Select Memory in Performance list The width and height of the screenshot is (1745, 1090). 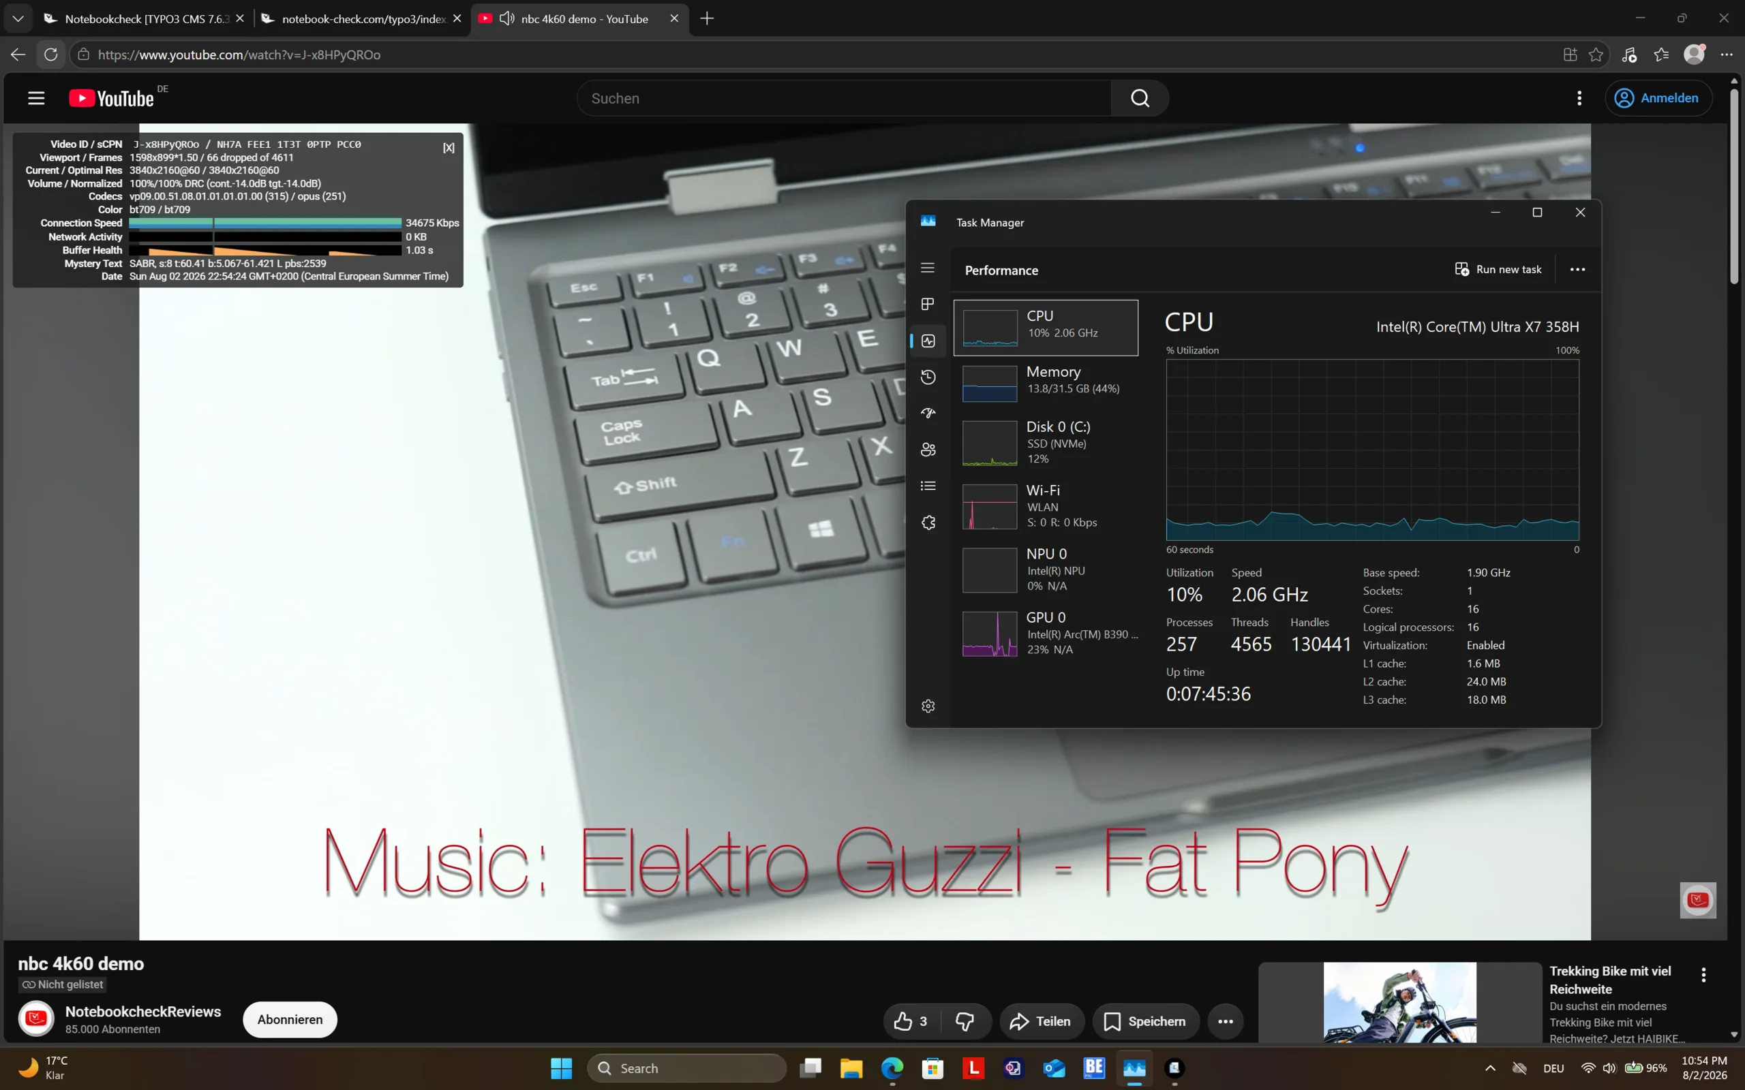[x=1046, y=382]
